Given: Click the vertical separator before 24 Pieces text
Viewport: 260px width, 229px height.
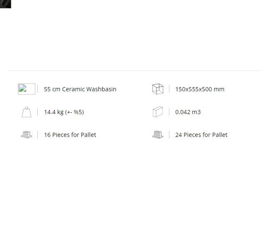Looking at the screenshot, I should coord(169,134).
